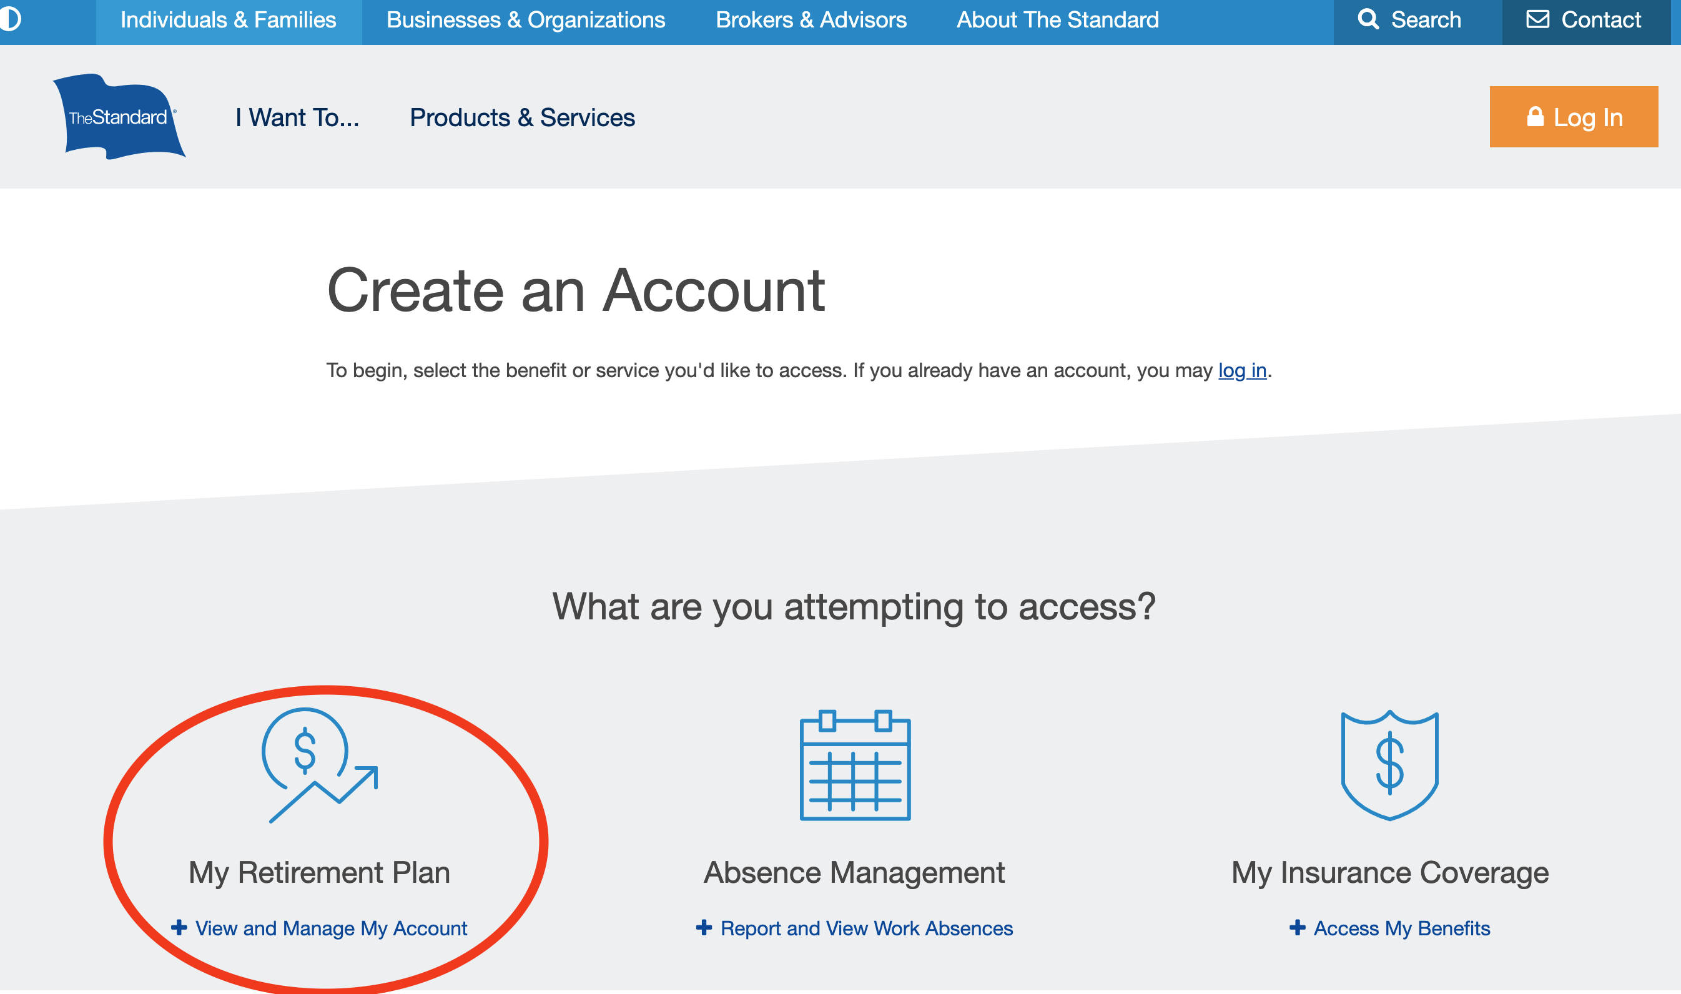This screenshot has width=1681, height=994.
Task: Select the My Insurance Coverage heading
Action: pyautogui.click(x=1389, y=873)
